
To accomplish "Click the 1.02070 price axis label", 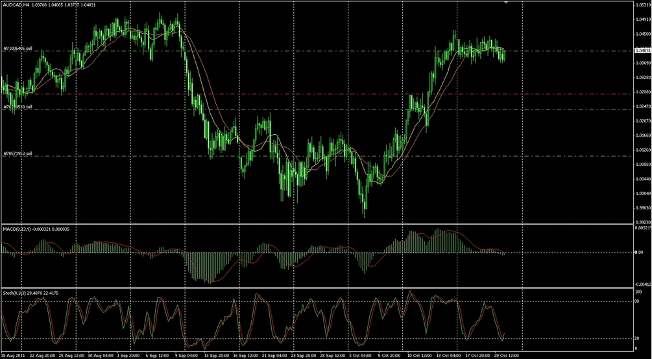I will 642,121.
